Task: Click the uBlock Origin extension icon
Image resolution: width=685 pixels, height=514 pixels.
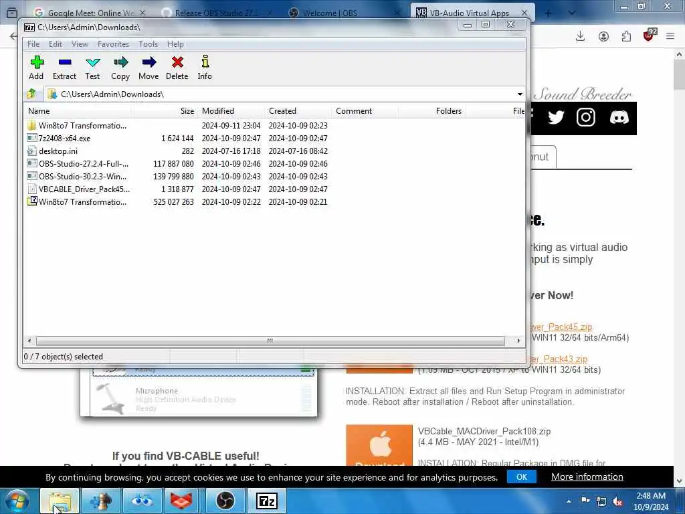Action: pos(649,35)
